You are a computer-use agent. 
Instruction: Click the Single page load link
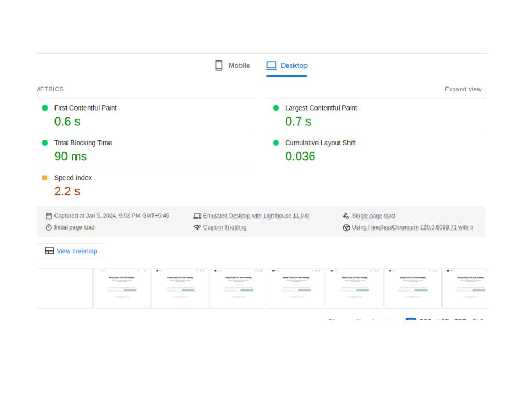click(373, 216)
